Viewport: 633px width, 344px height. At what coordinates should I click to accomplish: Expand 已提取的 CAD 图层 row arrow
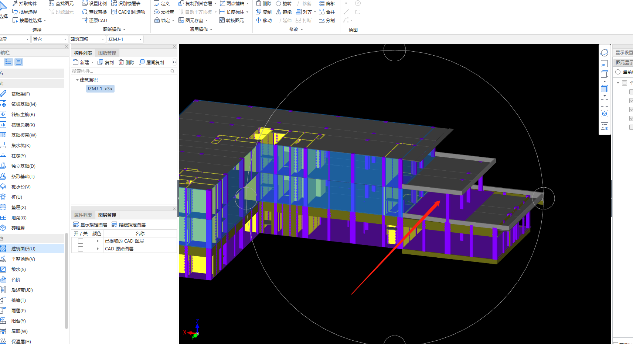click(98, 241)
